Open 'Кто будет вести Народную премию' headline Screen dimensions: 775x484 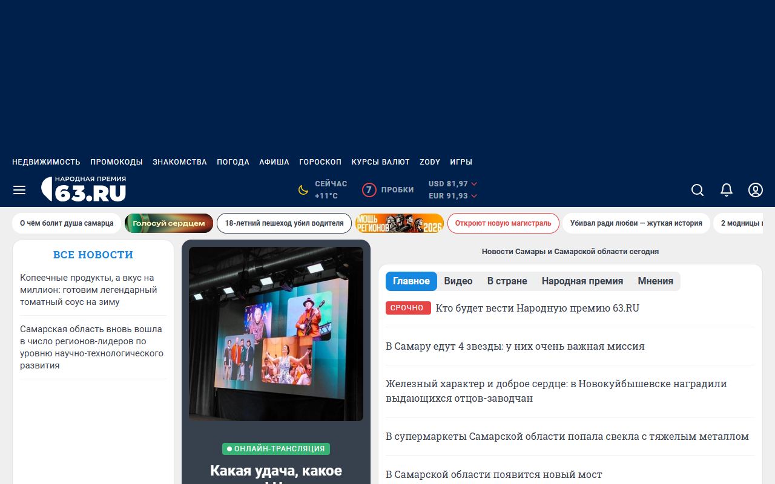point(538,308)
